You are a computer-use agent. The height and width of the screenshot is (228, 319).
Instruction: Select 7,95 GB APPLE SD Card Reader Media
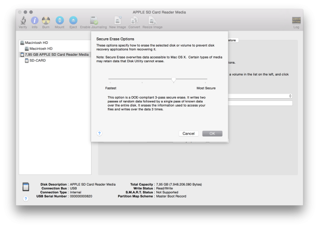click(x=54, y=54)
